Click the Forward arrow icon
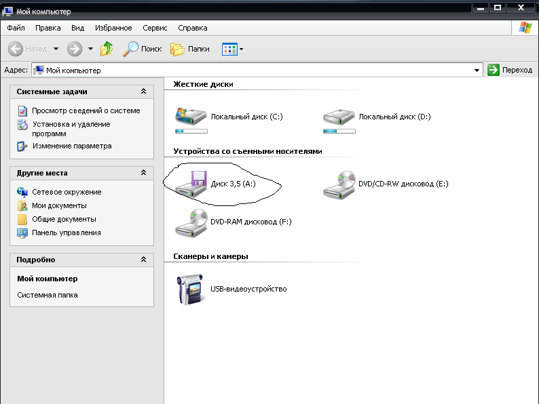Screen dimensions: 539x404 [x=75, y=49]
